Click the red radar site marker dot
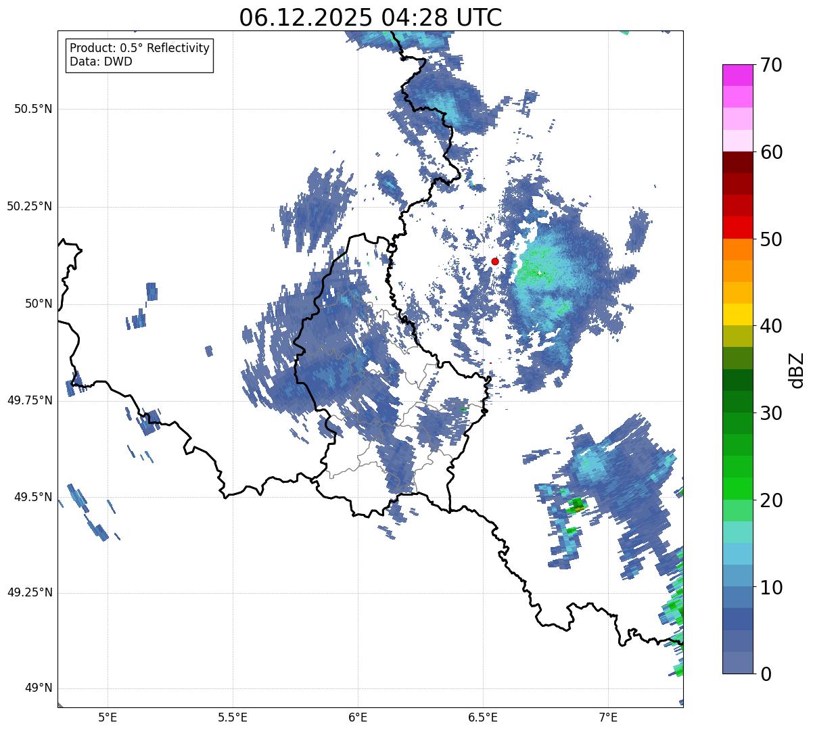 coord(495,261)
